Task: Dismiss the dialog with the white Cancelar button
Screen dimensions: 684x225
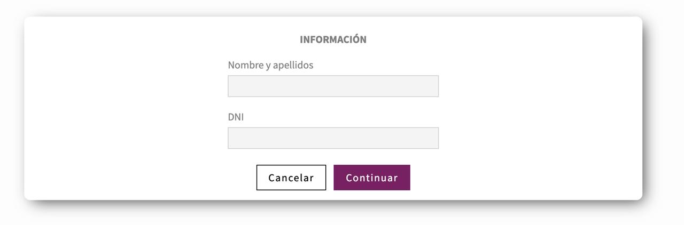Action: (291, 178)
